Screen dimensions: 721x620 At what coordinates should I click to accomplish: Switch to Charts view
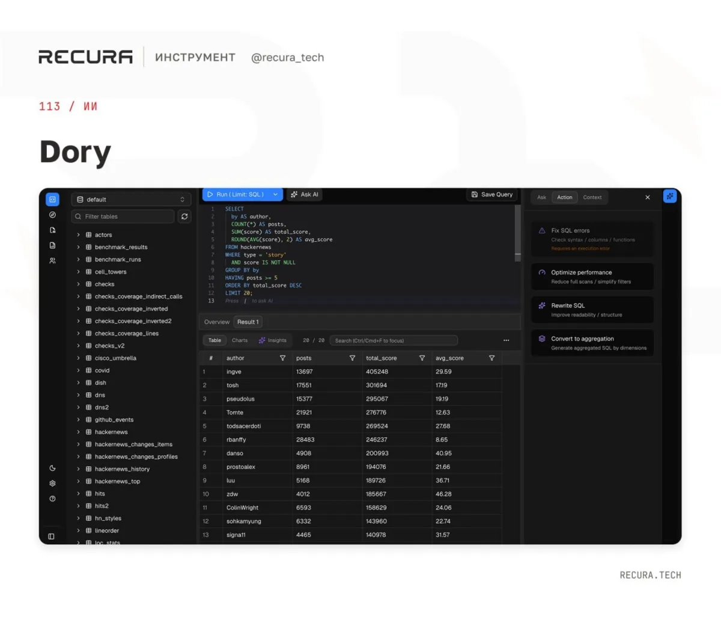tap(240, 340)
